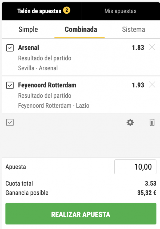Select the Simple bet type tab

point(28,29)
